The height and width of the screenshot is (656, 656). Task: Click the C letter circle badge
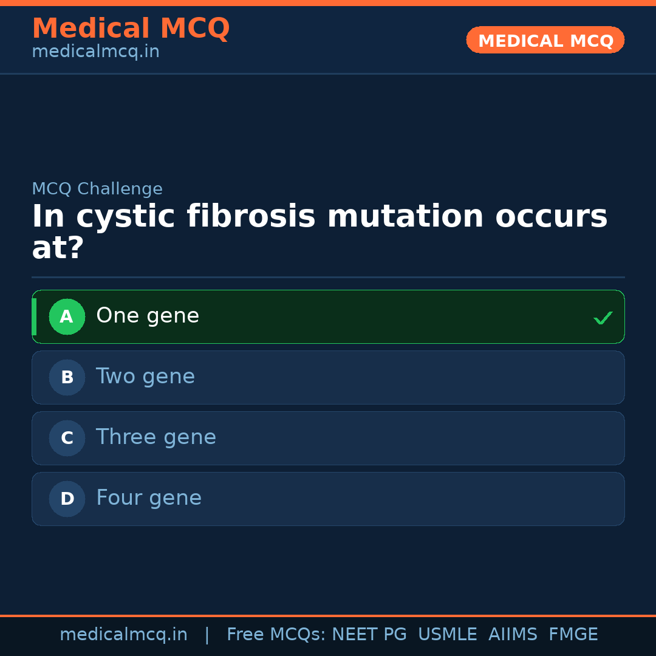tap(67, 438)
